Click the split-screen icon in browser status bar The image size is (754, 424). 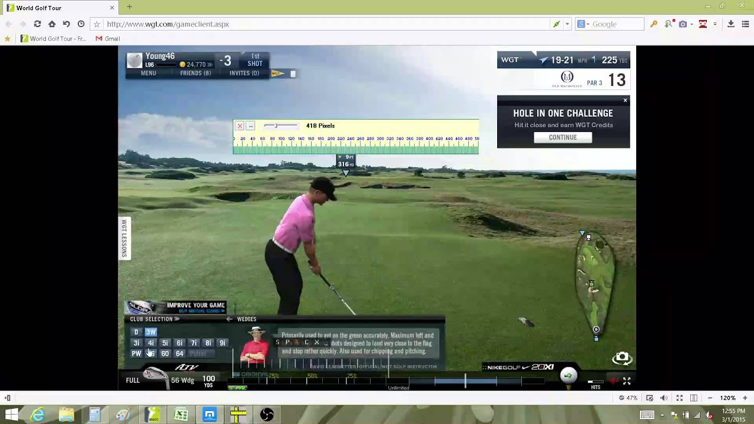click(694, 398)
